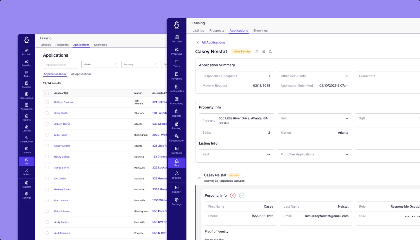The height and width of the screenshot is (240, 420).
Task: Select all applicants with the header checkbox
Action: (47, 93)
